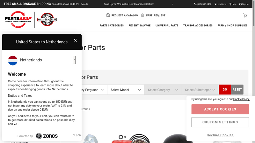Open the shopping cart icon
Viewport: 255px width, 143px height.
pos(245,15)
